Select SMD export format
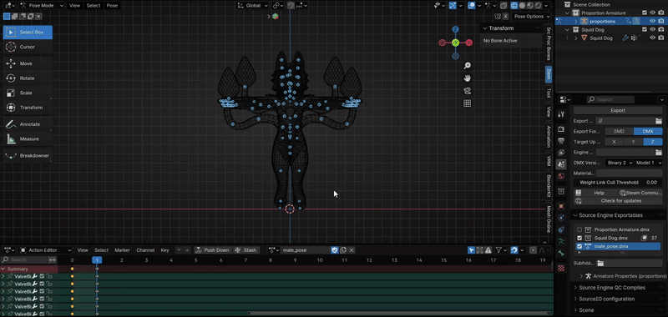The width and height of the screenshot is (668, 317). (x=619, y=132)
